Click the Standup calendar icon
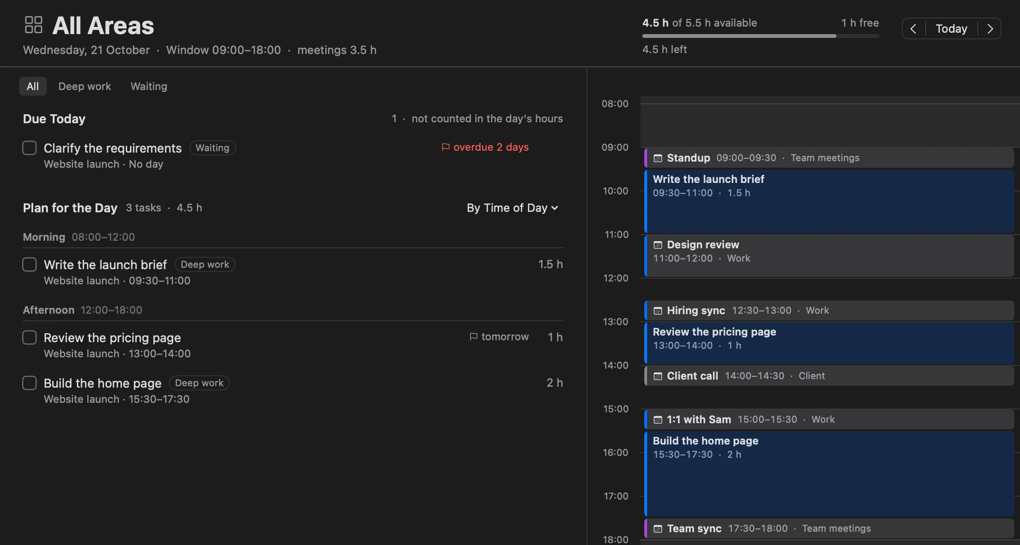Screen dimensions: 1020x545 (658, 158)
